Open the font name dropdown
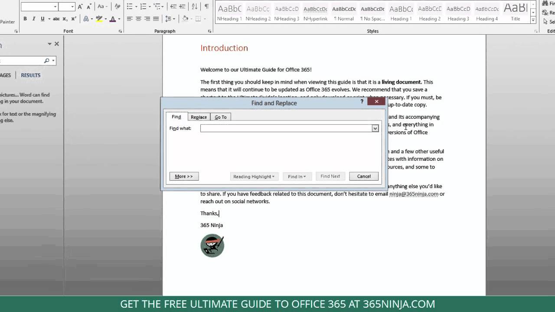 click(55, 6)
